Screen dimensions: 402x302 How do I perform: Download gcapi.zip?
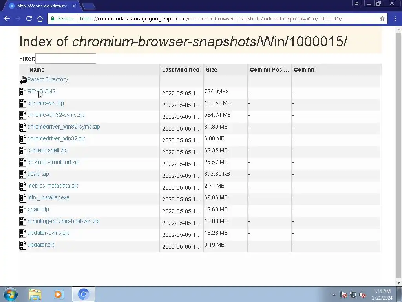(x=38, y=174)
